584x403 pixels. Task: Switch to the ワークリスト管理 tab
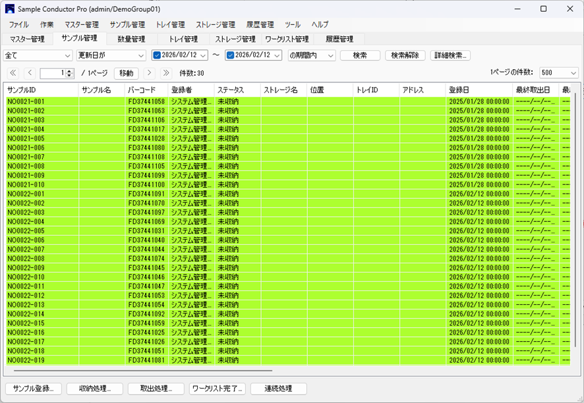287,40
